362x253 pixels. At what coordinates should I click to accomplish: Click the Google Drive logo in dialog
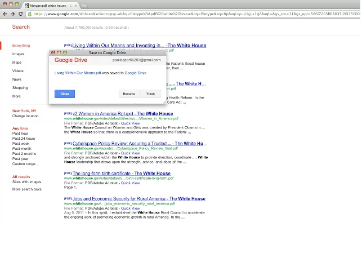[71, 60]
